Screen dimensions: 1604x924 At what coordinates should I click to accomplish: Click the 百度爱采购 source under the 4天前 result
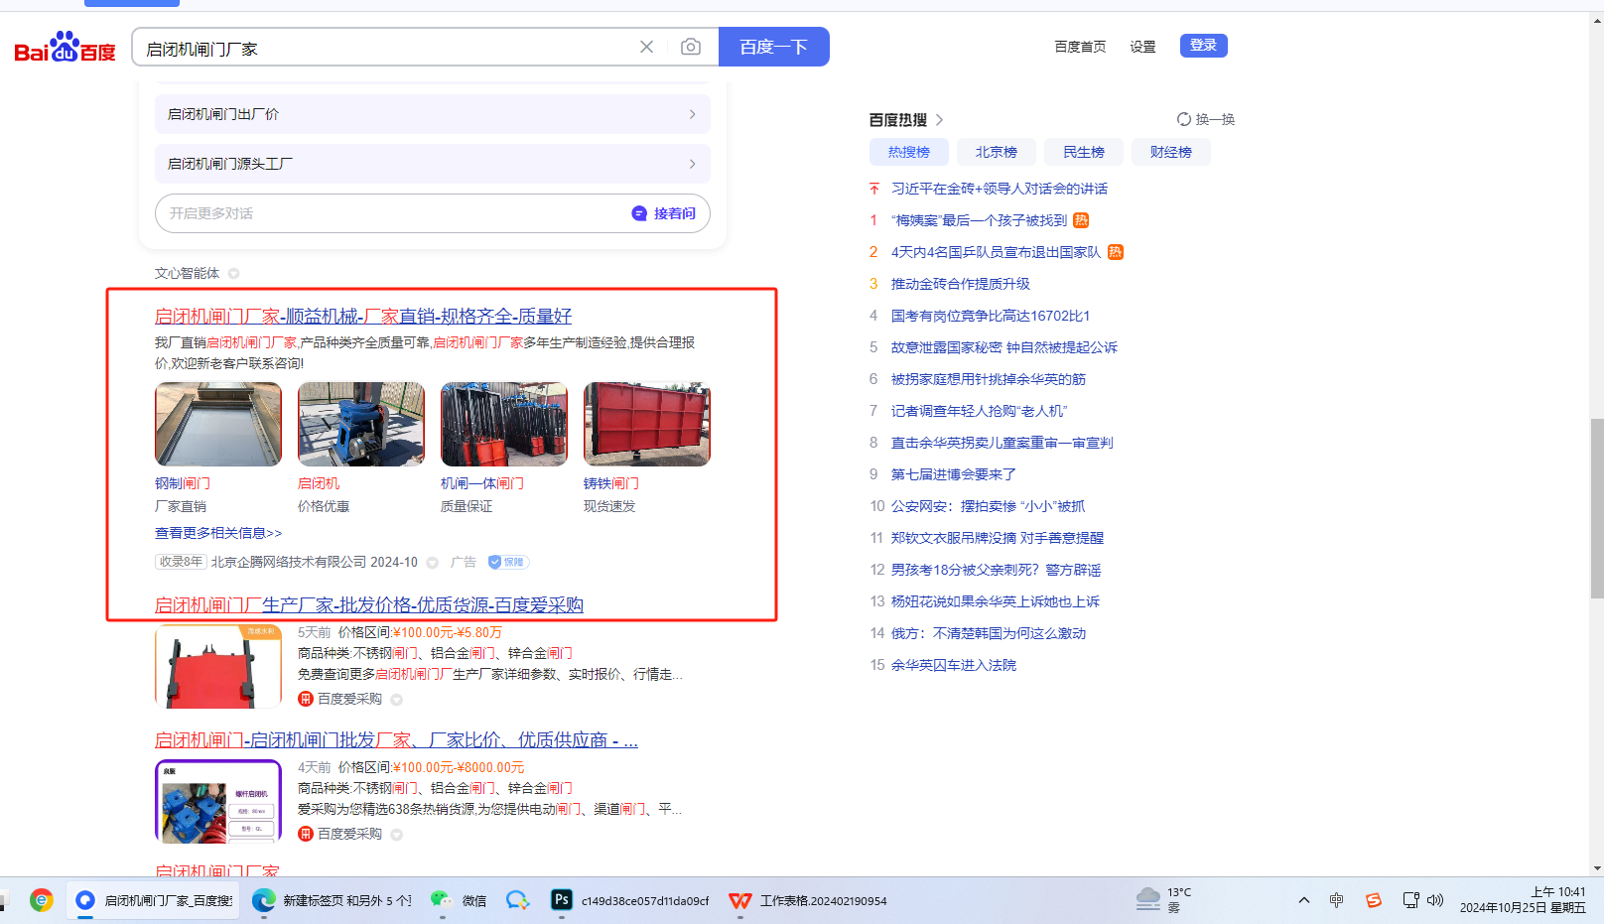(340, 834)
